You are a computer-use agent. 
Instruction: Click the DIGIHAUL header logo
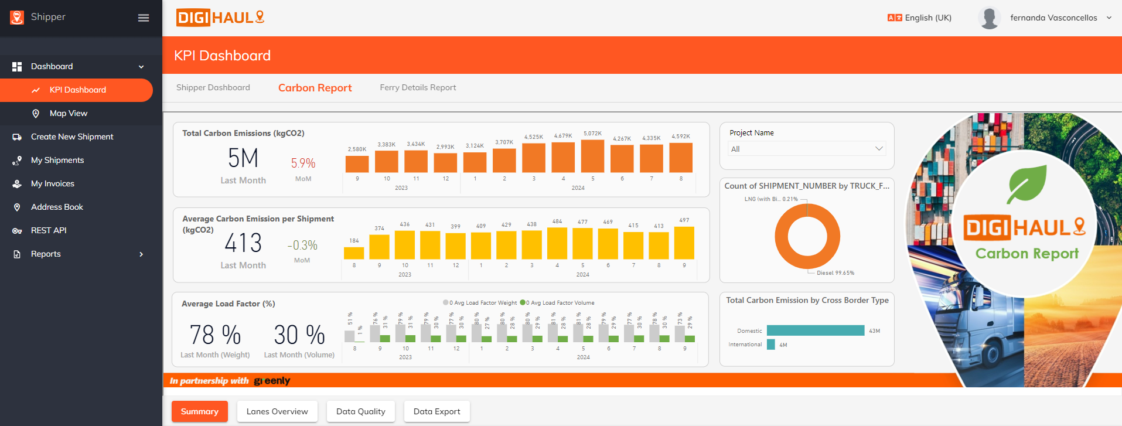(x=220, y=18)
